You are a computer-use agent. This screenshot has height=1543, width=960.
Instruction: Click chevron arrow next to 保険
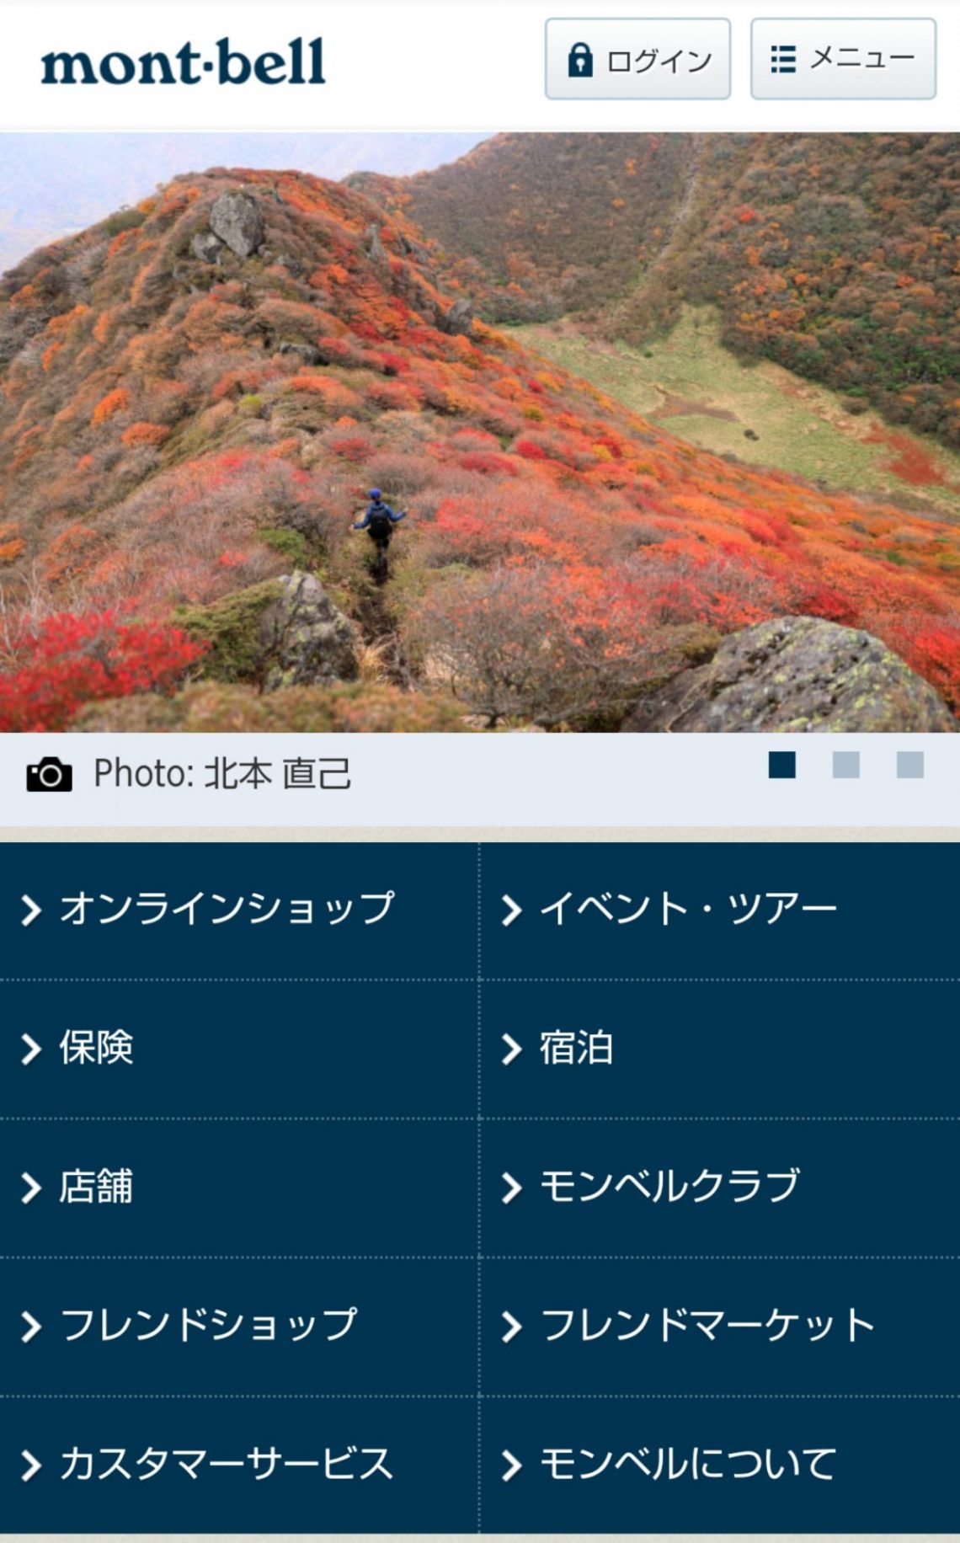pos(31,1049)
